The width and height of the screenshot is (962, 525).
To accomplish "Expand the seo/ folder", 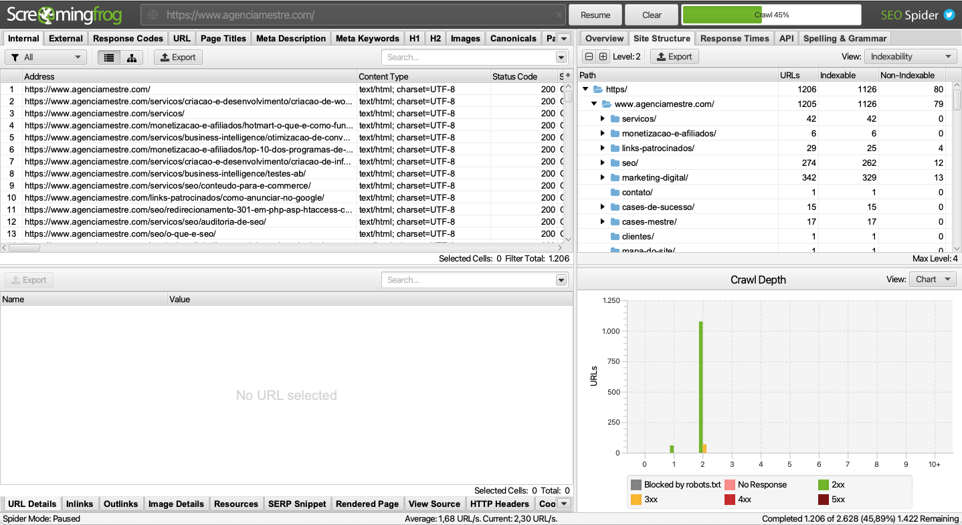I will pos(603,163).
